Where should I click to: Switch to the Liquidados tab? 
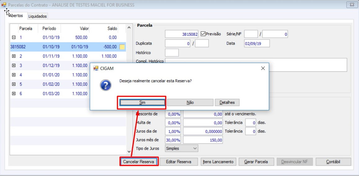pos(38,16)
